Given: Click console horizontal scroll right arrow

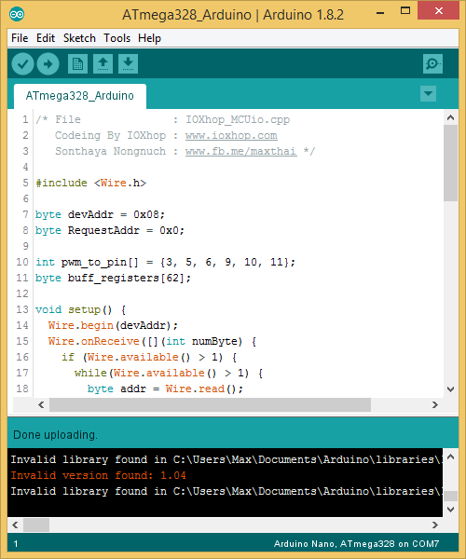Looking at the screenshot, I should (435, 525).
